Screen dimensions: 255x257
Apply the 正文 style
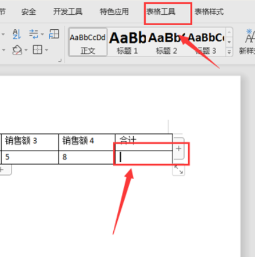(x=88, y=42)
